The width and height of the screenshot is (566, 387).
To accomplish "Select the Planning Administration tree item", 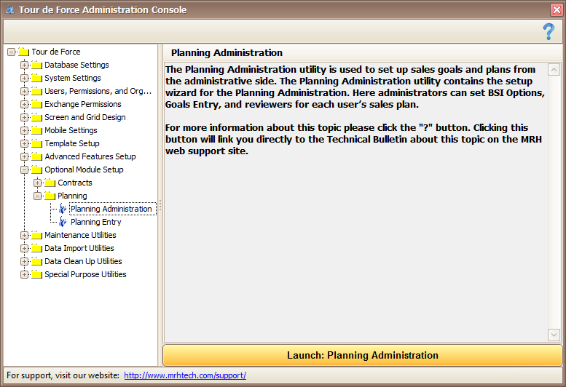I will 111,209.
